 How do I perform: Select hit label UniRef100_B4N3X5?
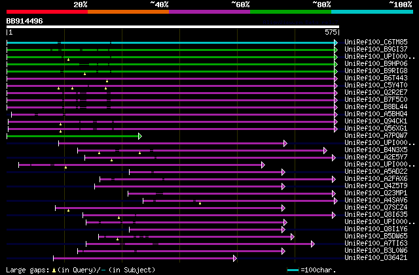[x=376, y=150]
